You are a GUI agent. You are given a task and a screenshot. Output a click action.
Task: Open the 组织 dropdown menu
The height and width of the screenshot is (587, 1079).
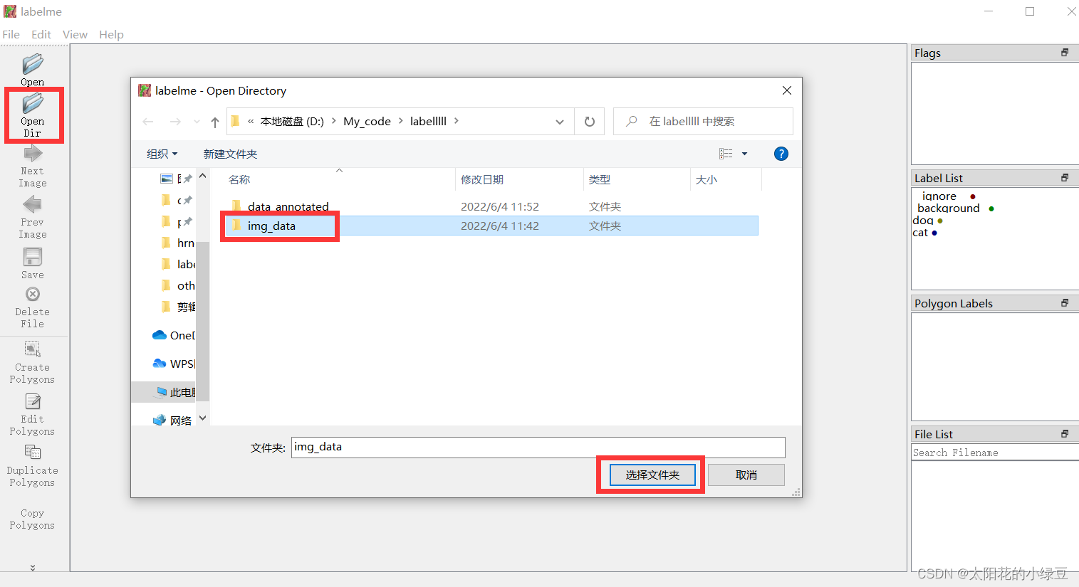tap(162, 154)
